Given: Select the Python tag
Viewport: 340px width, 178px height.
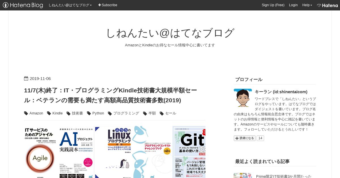Looking at the screenshot, I should coord(98,113).
